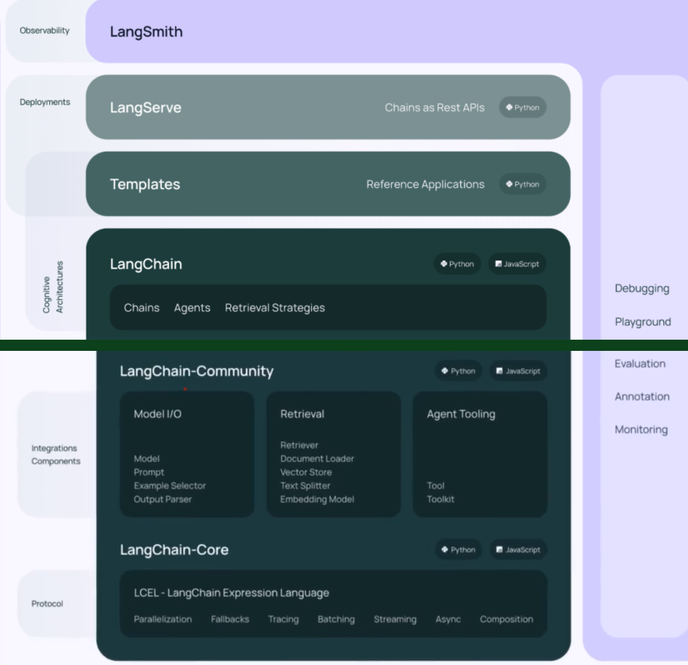Click the Python badge in the Templates row
The width and height of the screenshot is (688, 665).
(x=523, y=184)
